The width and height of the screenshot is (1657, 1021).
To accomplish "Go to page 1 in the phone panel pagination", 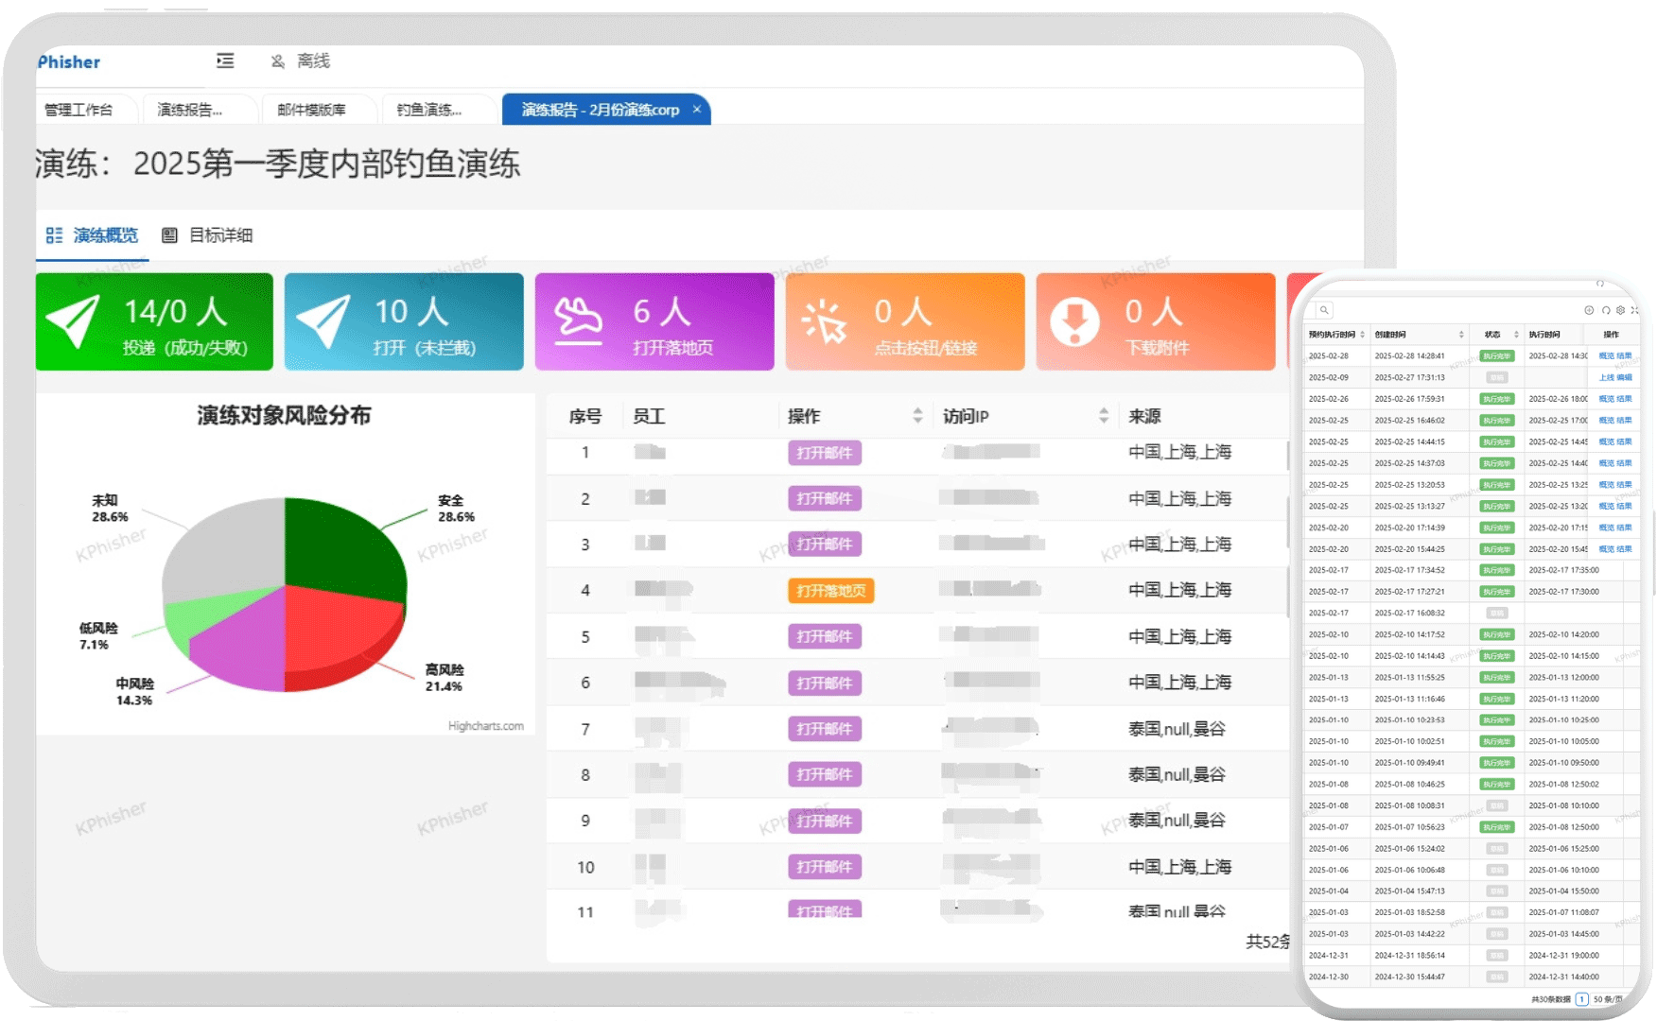I will click(1581, 999).
